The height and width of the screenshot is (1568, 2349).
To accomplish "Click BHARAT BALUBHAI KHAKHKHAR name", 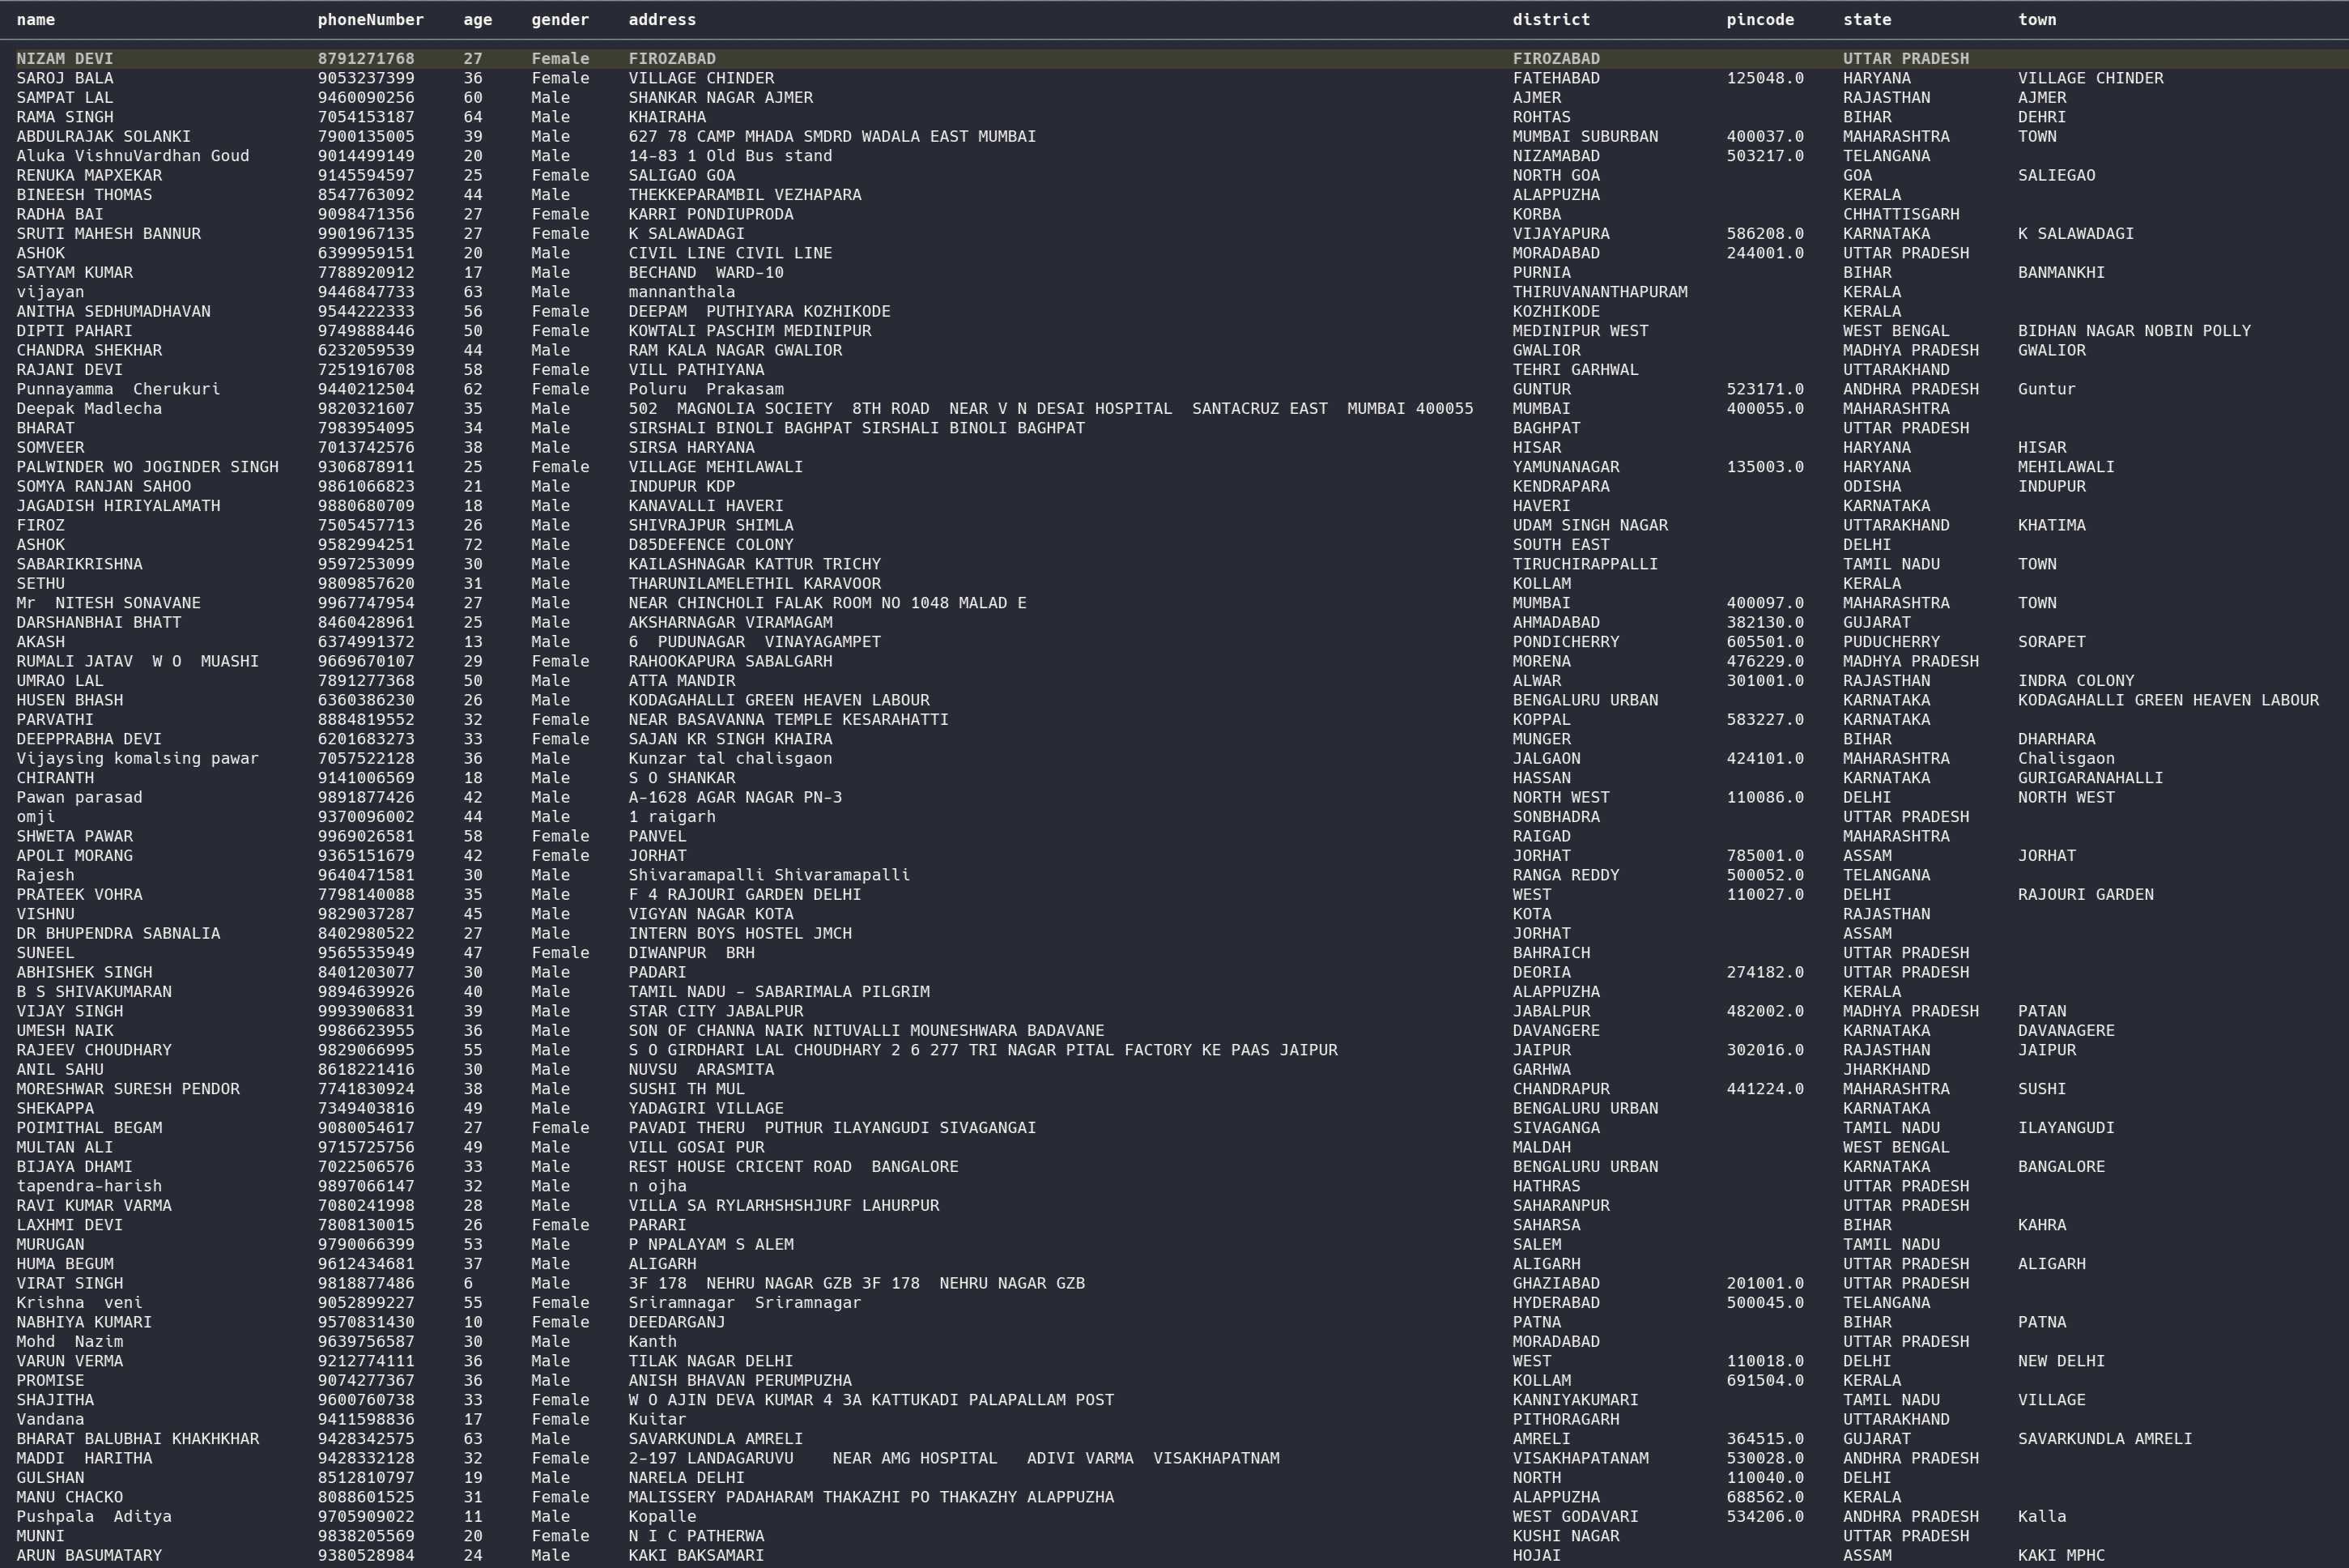I will pos(137,1439).
